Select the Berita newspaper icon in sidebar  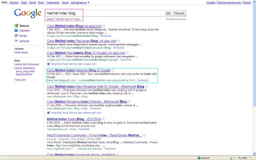[16, 36]
